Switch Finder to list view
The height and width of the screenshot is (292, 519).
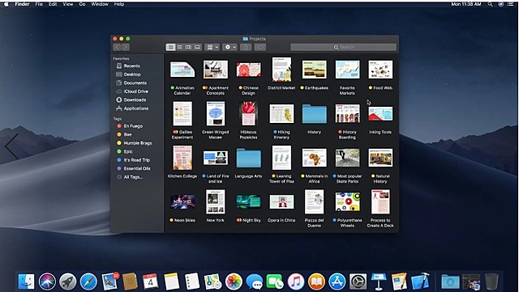tap(180, 47)
